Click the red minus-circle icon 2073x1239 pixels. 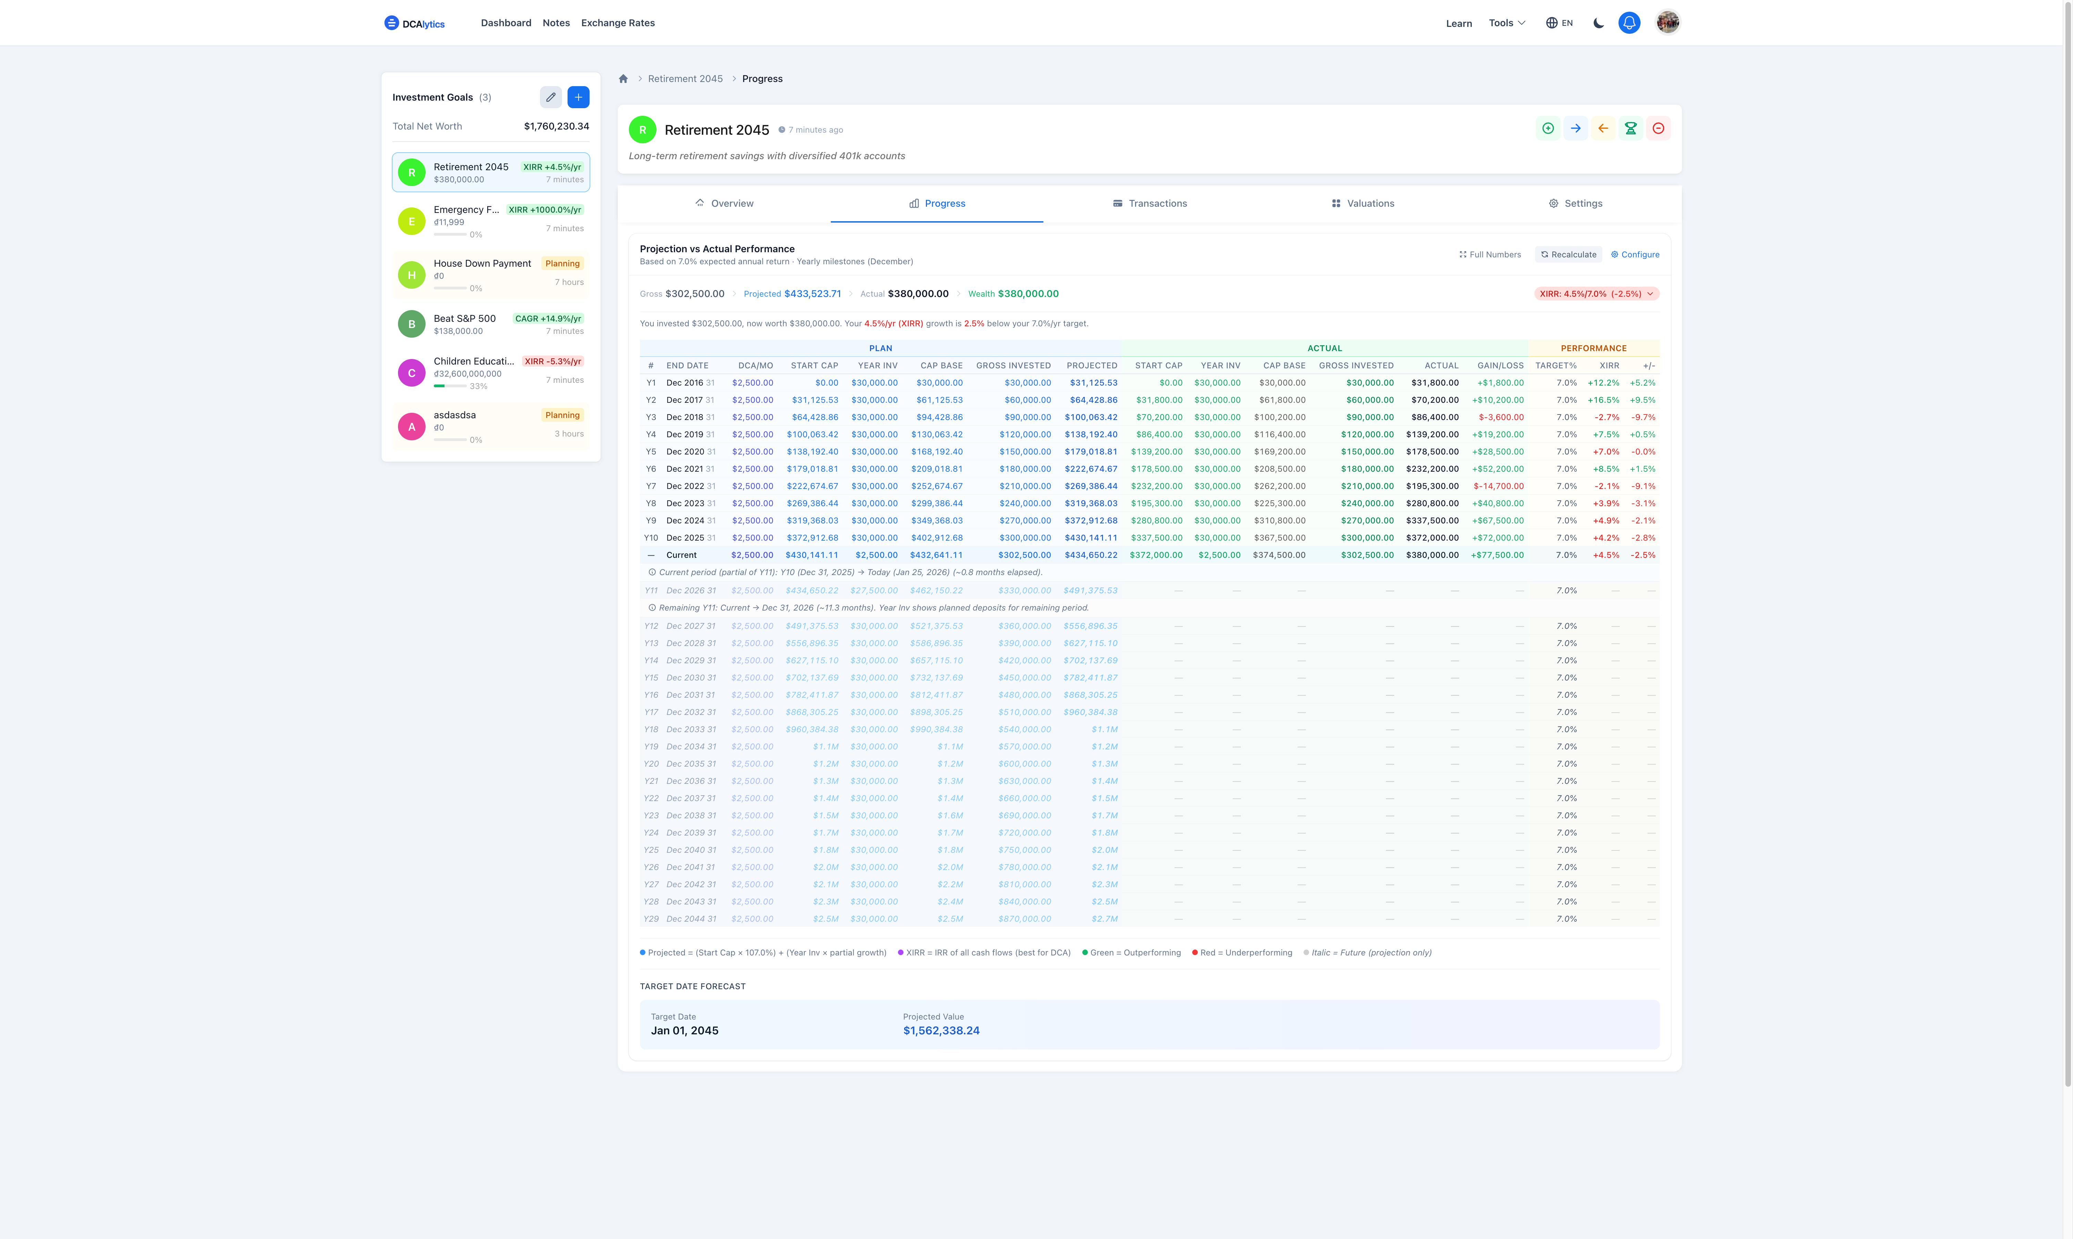pyautogui.click(x=1658, y=129)
